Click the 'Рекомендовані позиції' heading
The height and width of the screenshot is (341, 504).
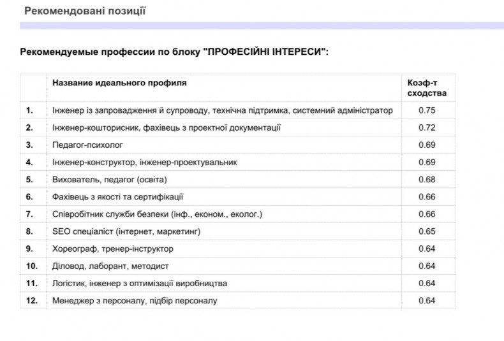pos(85,11)
